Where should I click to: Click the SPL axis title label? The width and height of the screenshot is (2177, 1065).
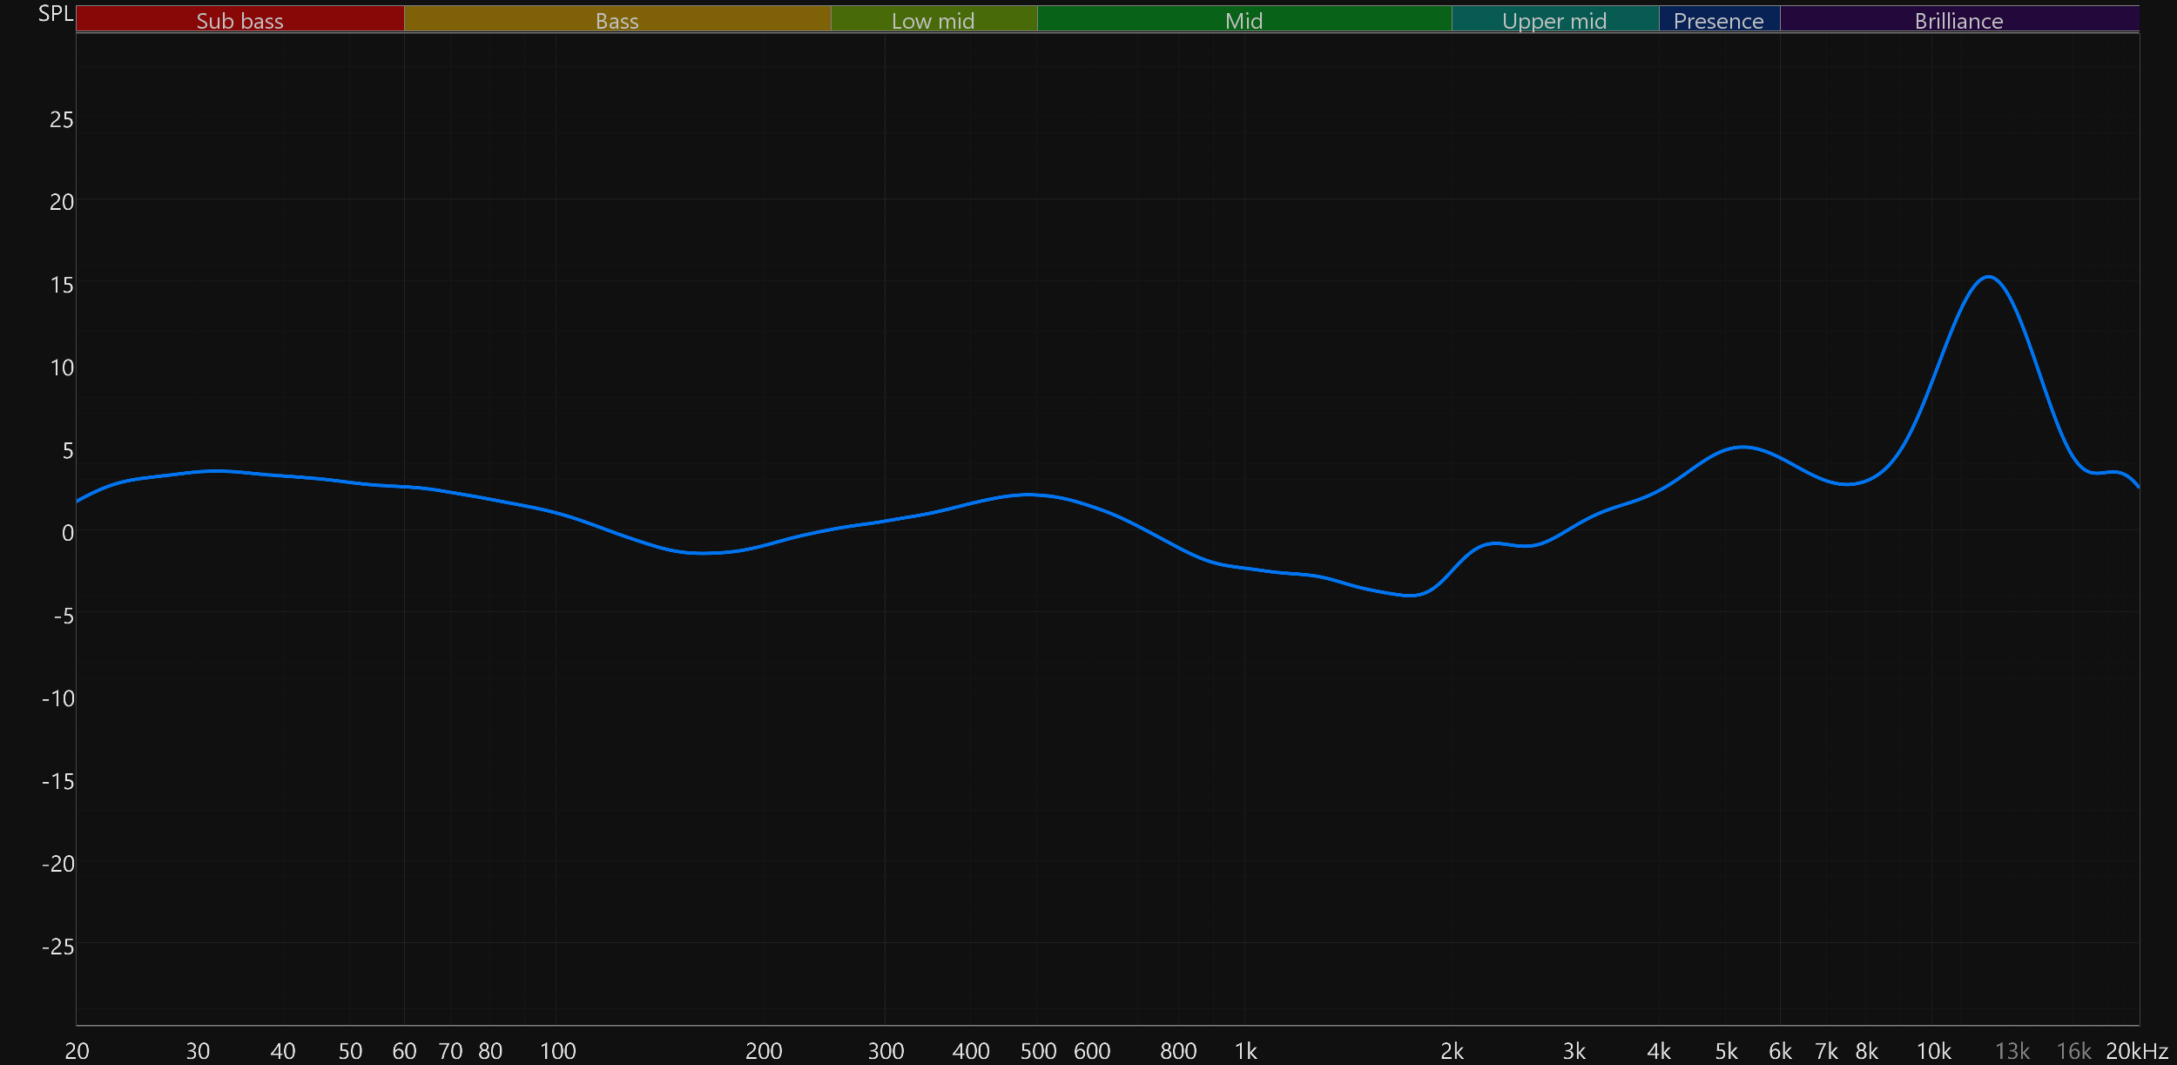click(x=55, y=13)
